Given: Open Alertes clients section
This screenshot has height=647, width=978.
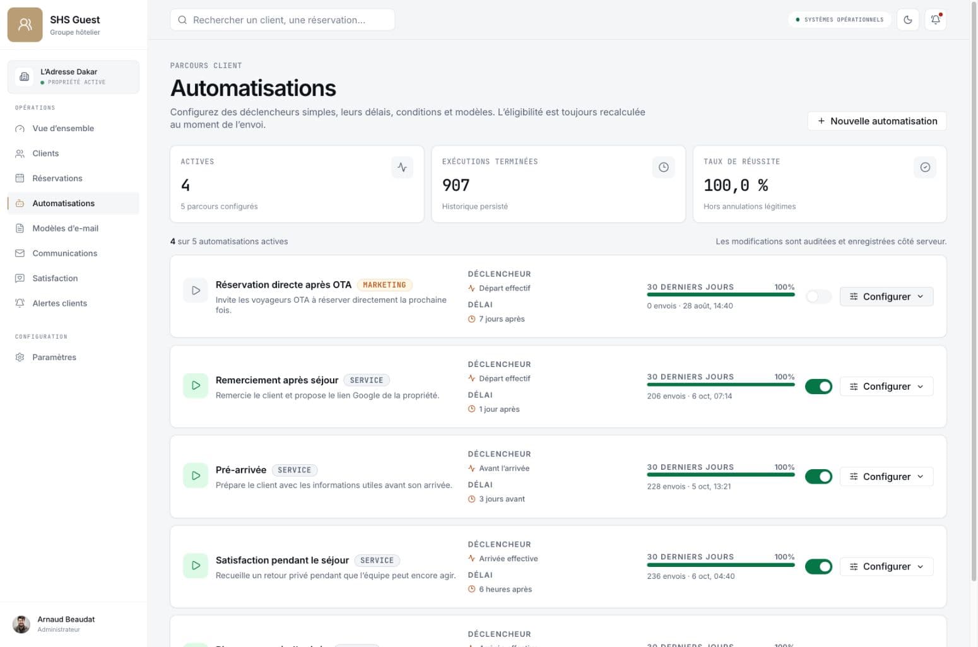Looking at the screenshot, I should click(73, 303).
